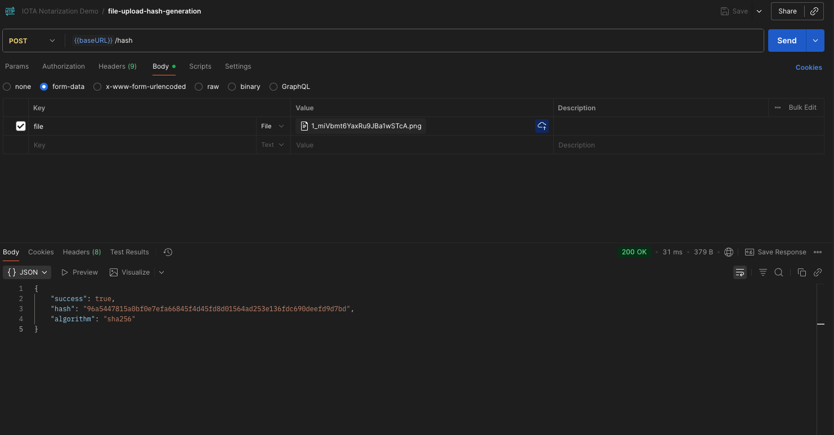The image size is (834, 435).
Task: Open the filter icon for the JSON response
Action: [763, 272]
